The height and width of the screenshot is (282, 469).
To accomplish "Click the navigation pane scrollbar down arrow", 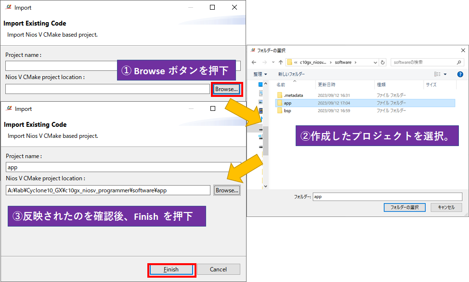I will click(265, 186).
